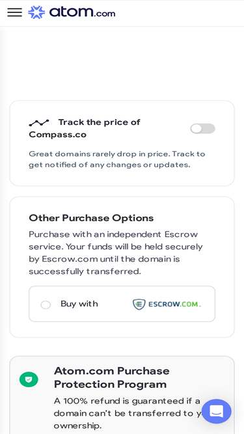This screenshot has width=244, height=434.
Task: Click the ESCROW.COM logo text
Action: click(174, 304)
